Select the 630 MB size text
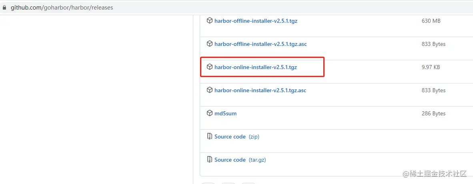 click(431, 21)
